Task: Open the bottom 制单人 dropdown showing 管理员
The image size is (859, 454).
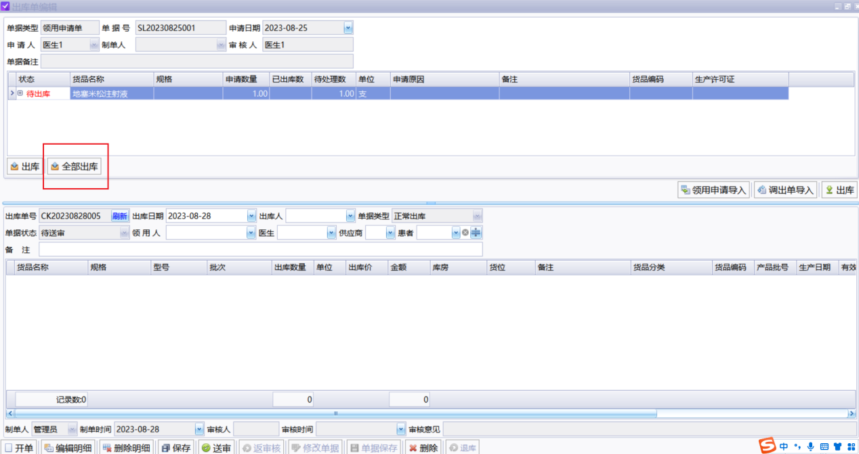Action: click(x=72, y=429)
